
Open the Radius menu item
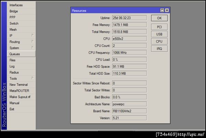(x=21, y=72)
